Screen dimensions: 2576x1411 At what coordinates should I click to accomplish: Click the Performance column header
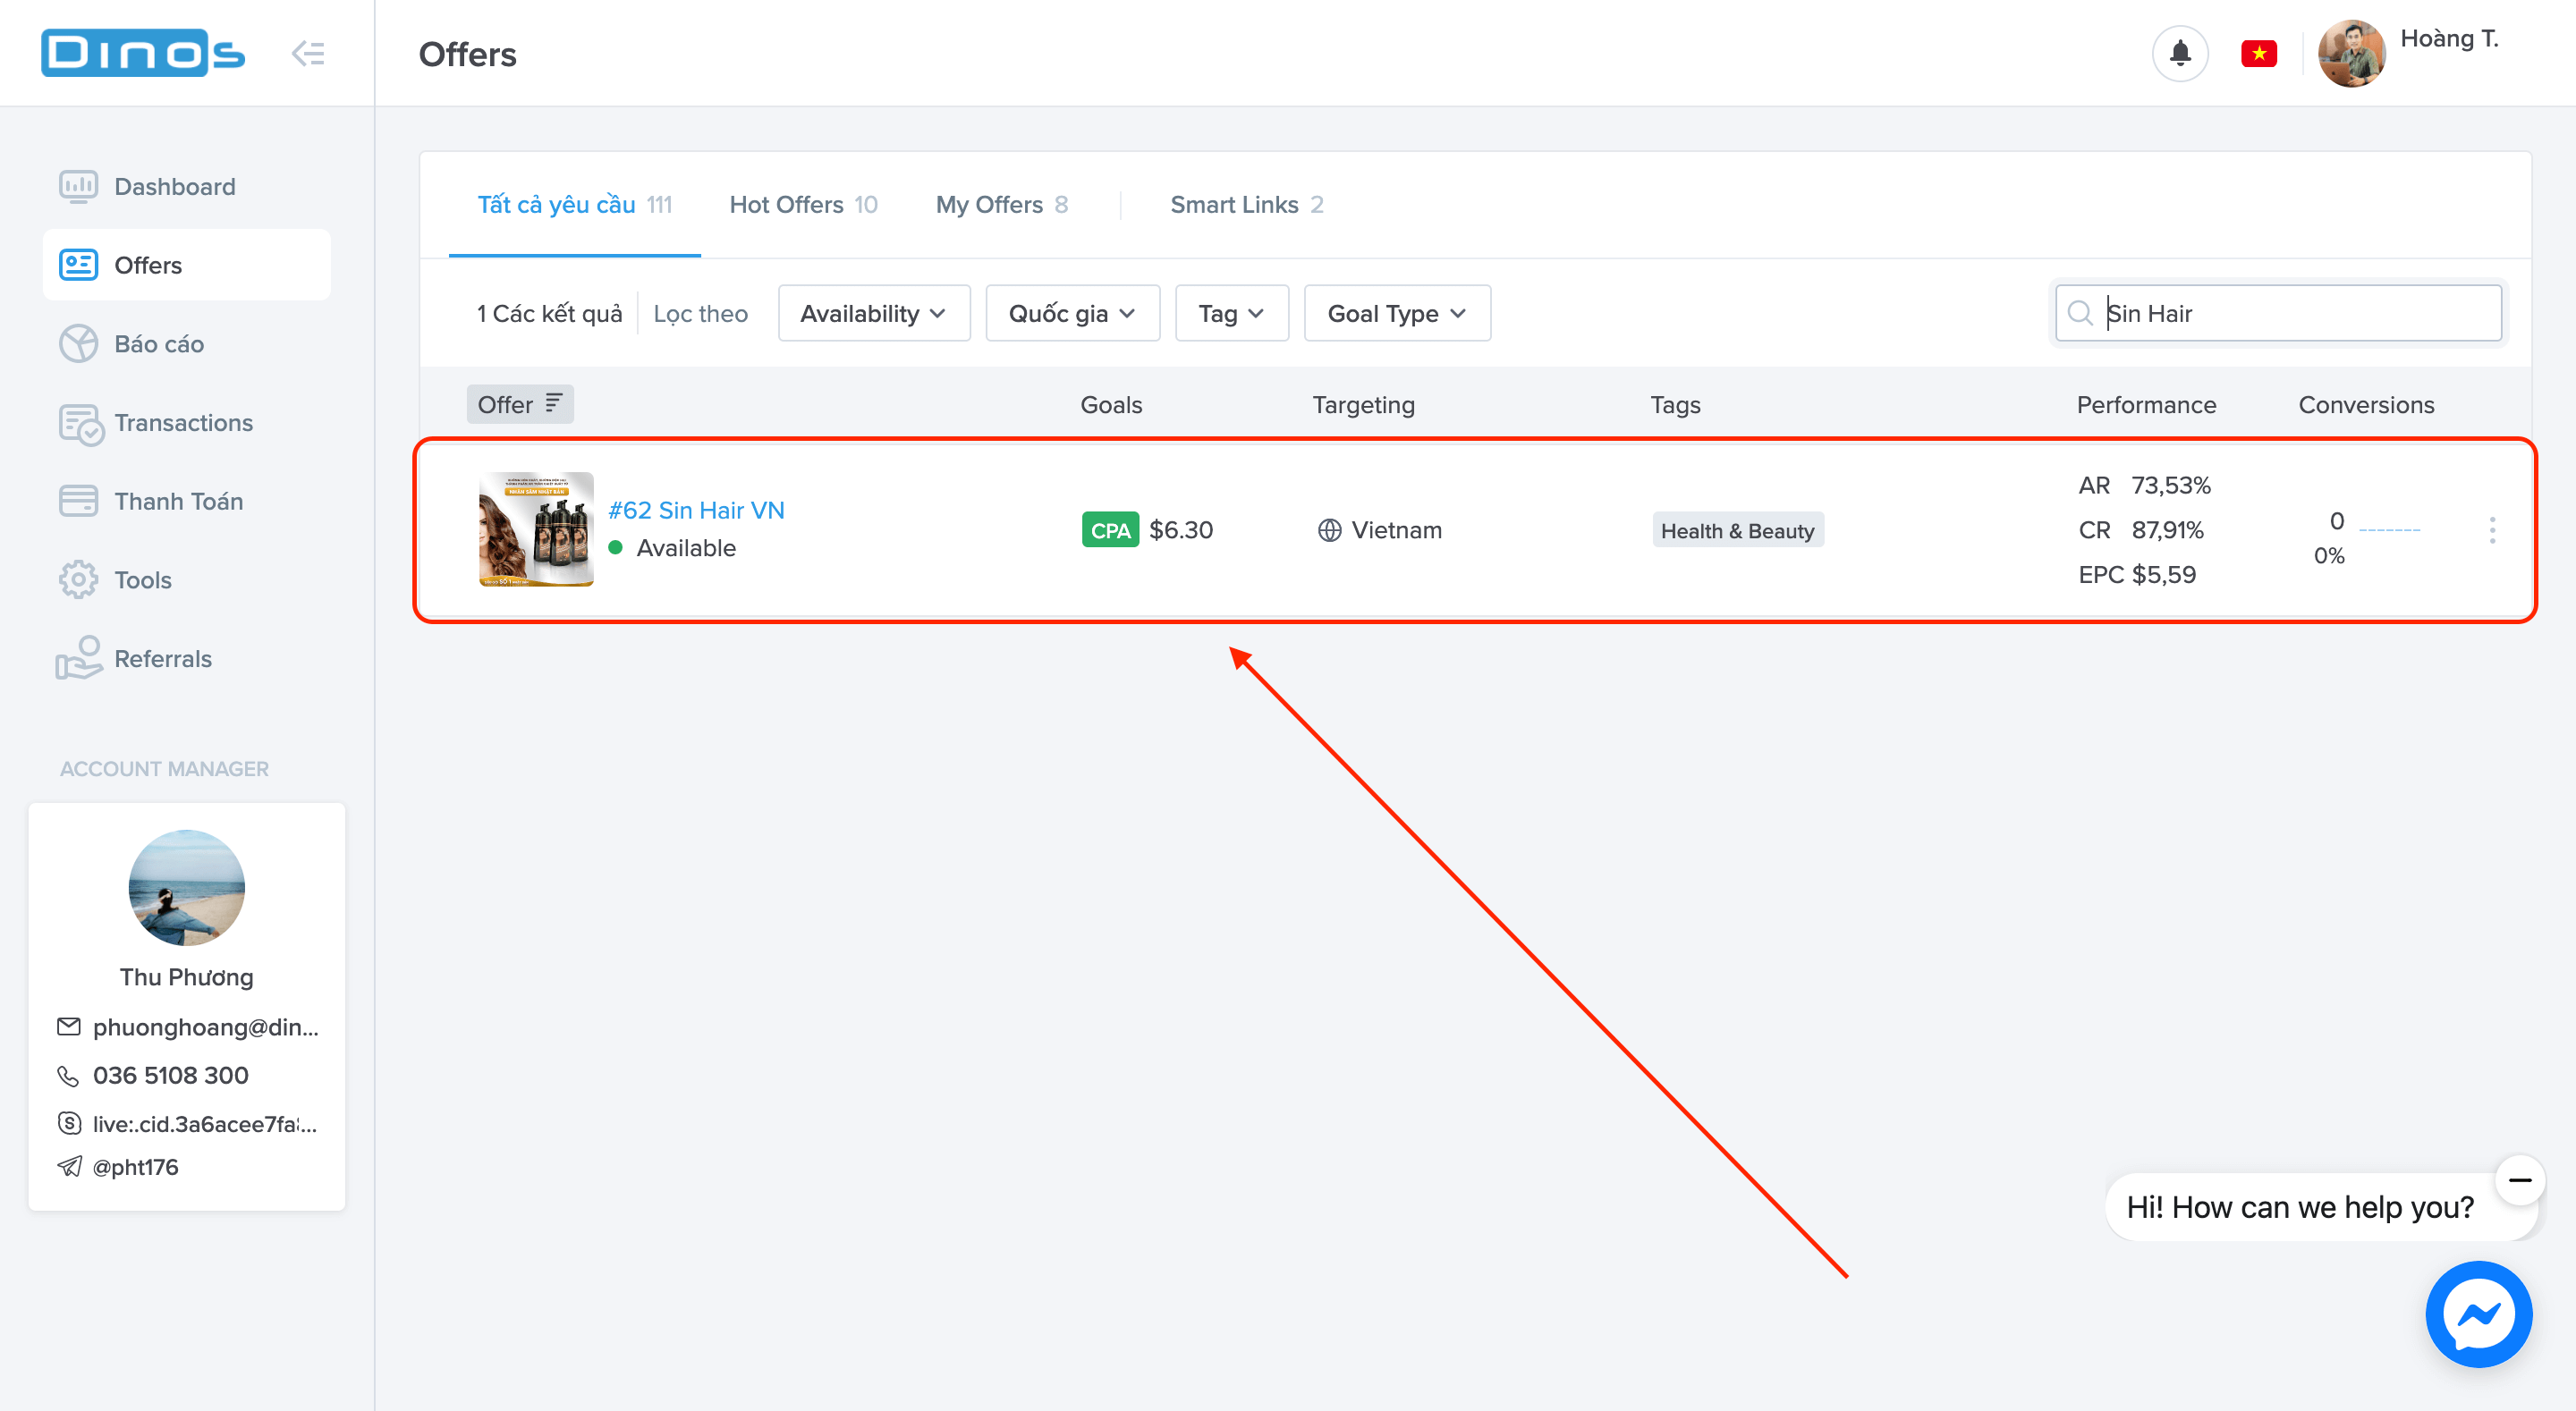pyautogui.click(x=2146, y=404)
